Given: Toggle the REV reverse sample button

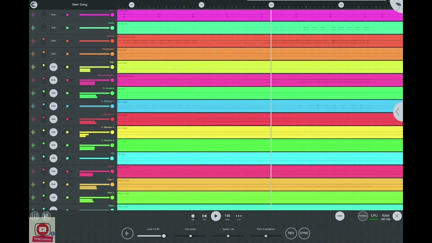Looking at the screenshot, I should tap(291, 233).
